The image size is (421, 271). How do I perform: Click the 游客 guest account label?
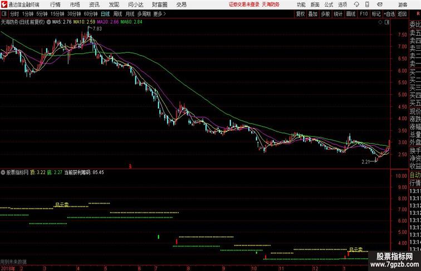[x=403, y=4]
